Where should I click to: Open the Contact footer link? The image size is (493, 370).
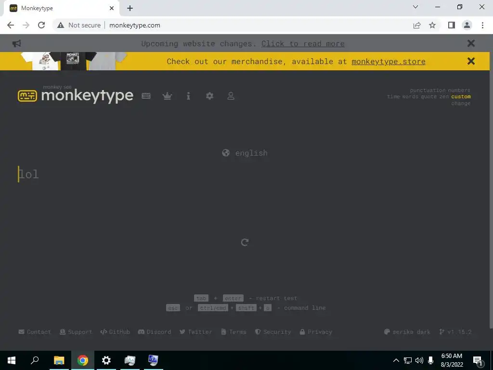35,332
